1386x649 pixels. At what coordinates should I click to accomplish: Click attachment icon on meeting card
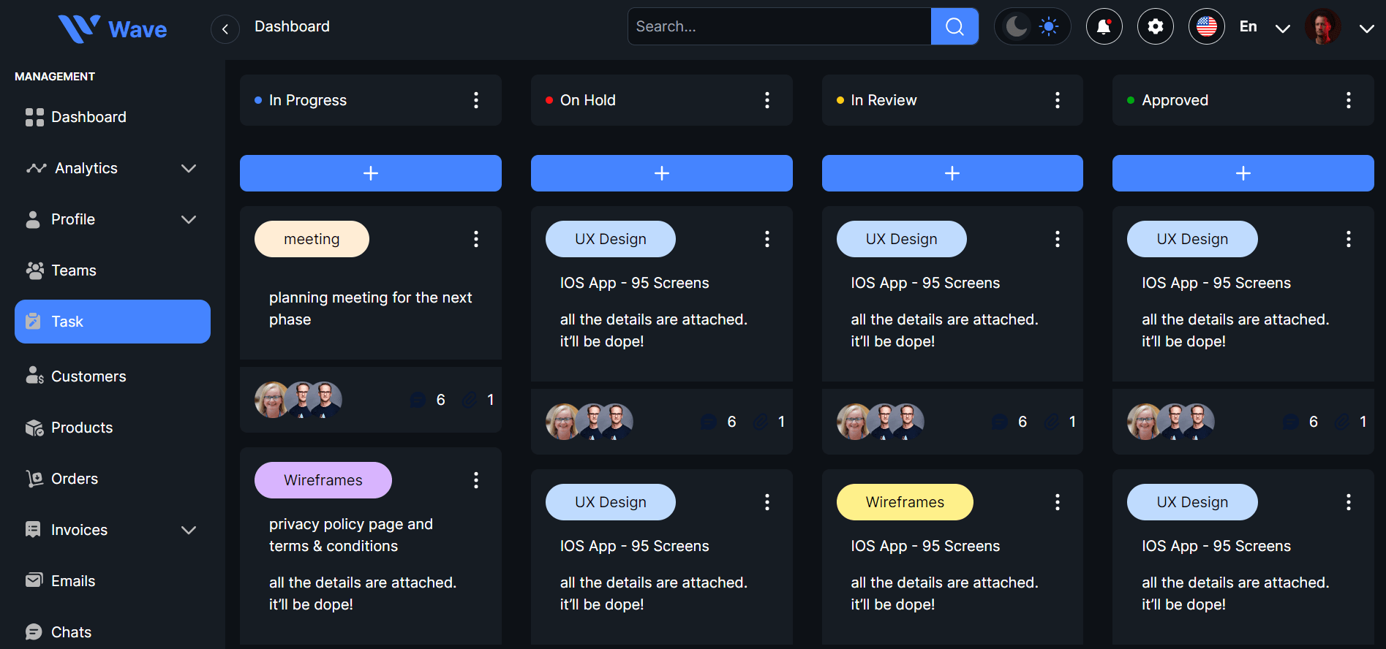click(470, 400)
